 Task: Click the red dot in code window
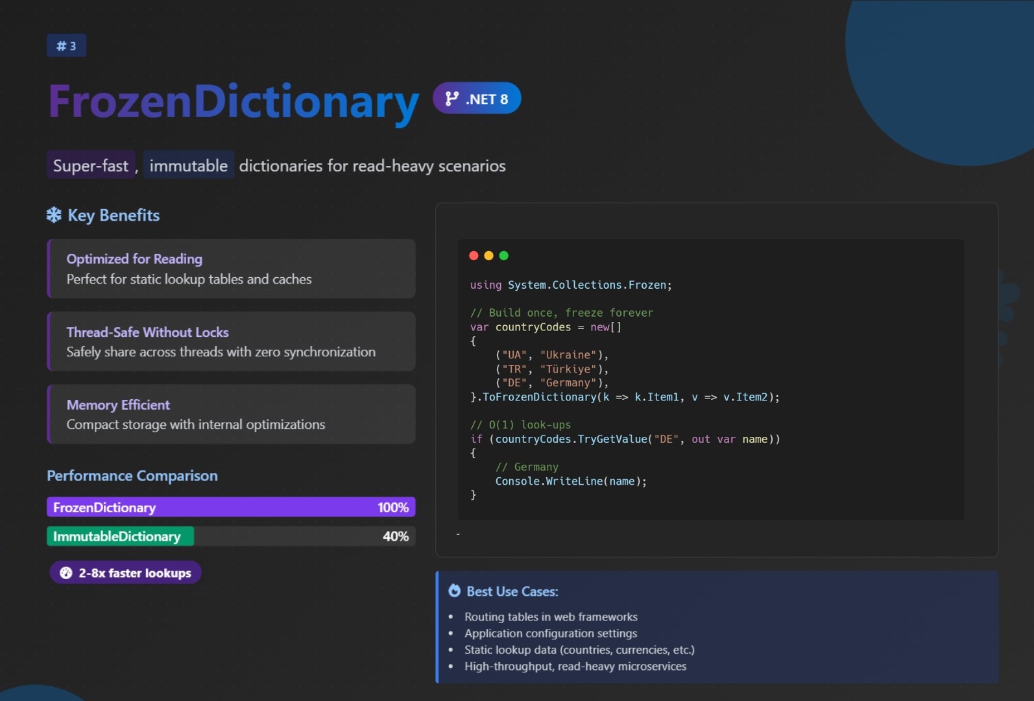pyautogui.click(x=474, y=256)
